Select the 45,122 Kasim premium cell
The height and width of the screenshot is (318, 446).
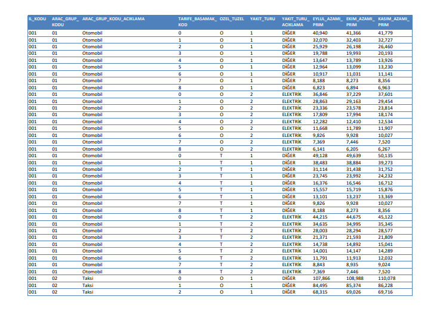point(386,217)
